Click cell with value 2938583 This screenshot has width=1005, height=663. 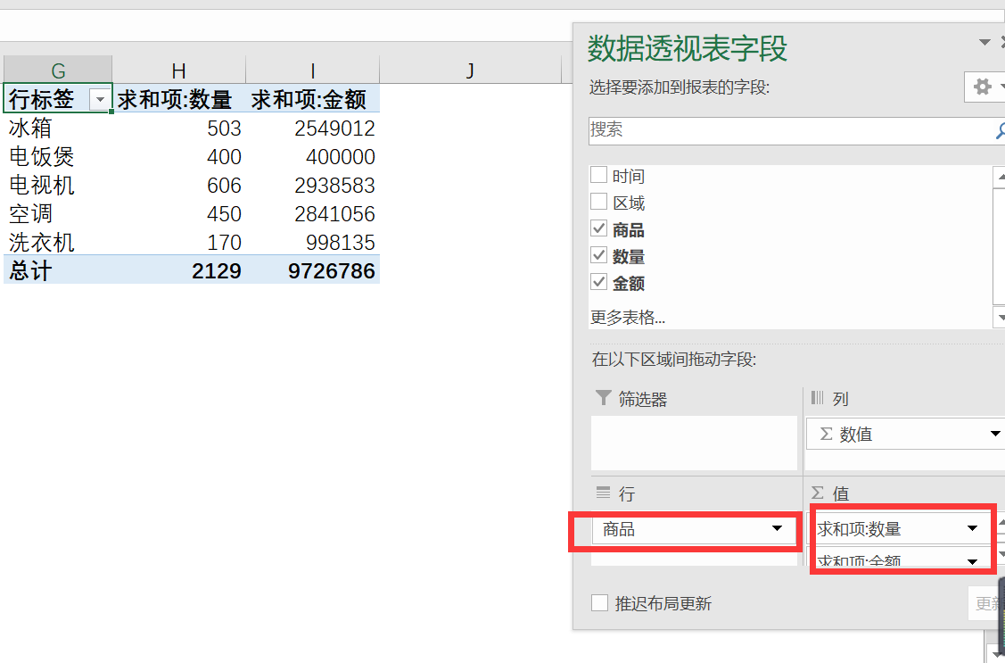pos(312,186)
